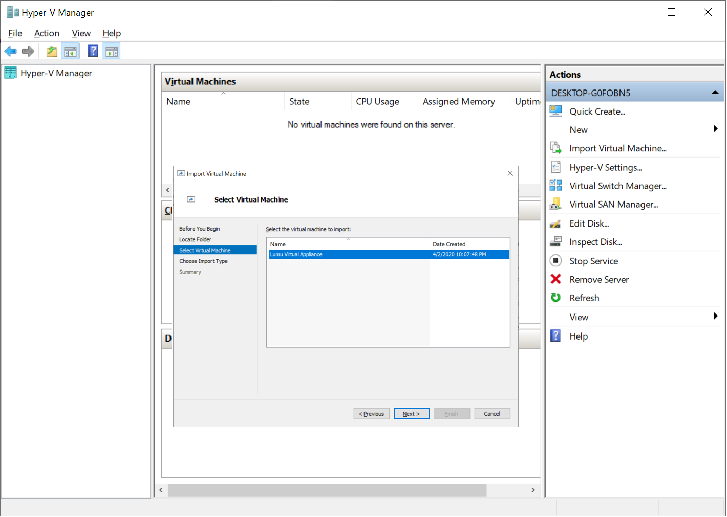
Task: Minimize the Hyper-V Manager window
Action: [636, 12]
